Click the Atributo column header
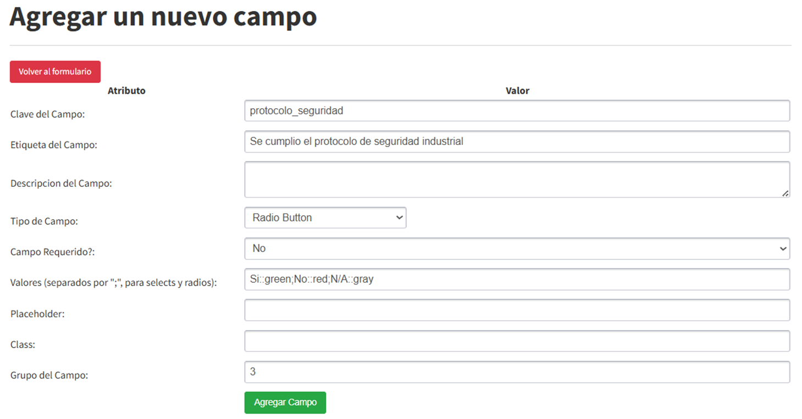The height and width of the screenshot is (419, 802). pos(126,91)
